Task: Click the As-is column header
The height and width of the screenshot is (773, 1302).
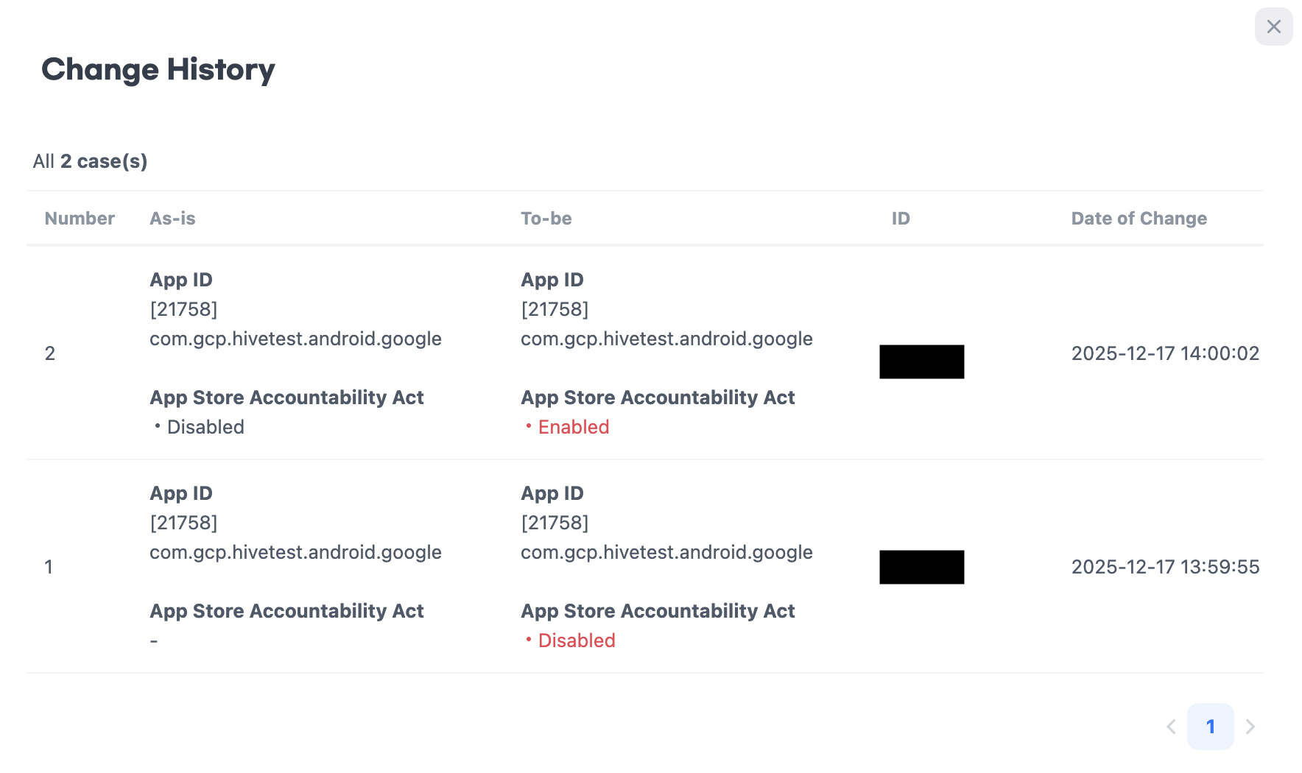Action: 172,219
